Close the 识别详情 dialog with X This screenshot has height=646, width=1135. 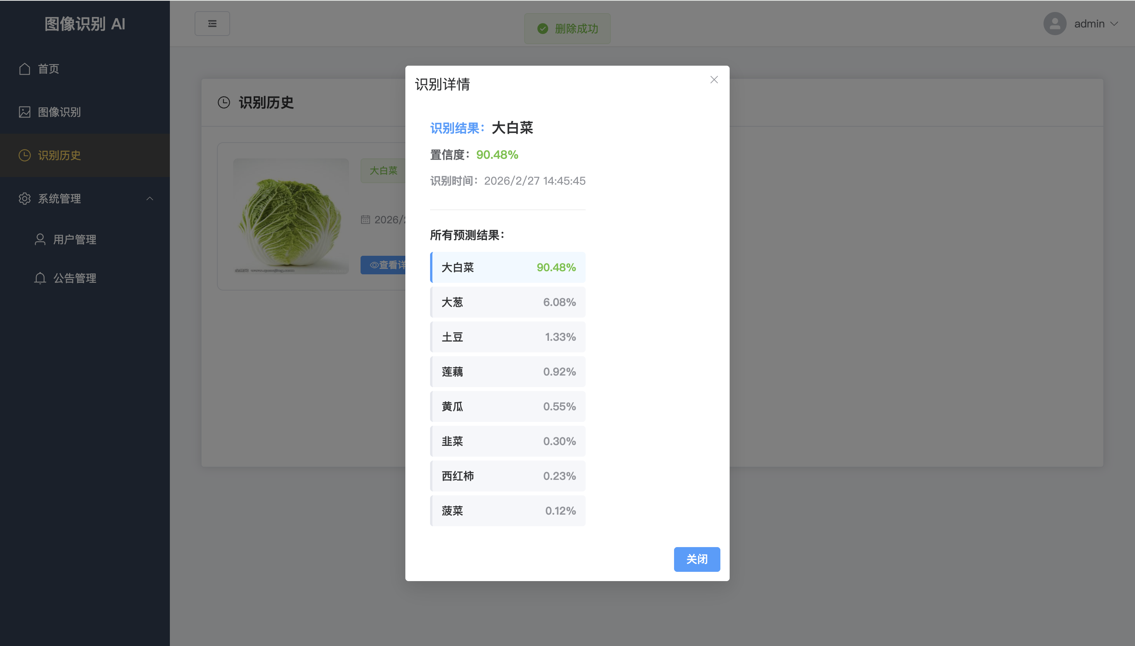tap(714, 80)
